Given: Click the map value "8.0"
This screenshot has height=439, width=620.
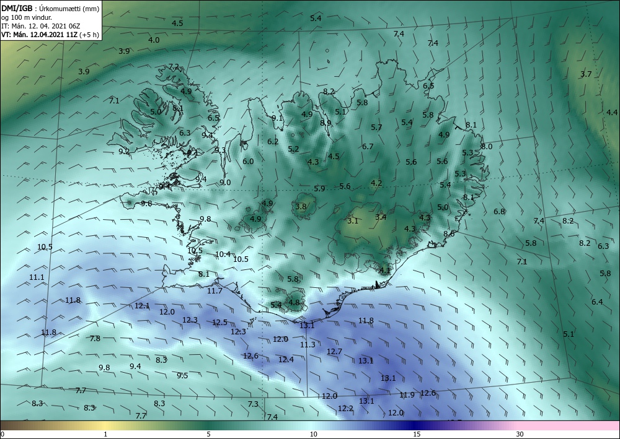Looking at the screenshot, I should tap(486, 147).
